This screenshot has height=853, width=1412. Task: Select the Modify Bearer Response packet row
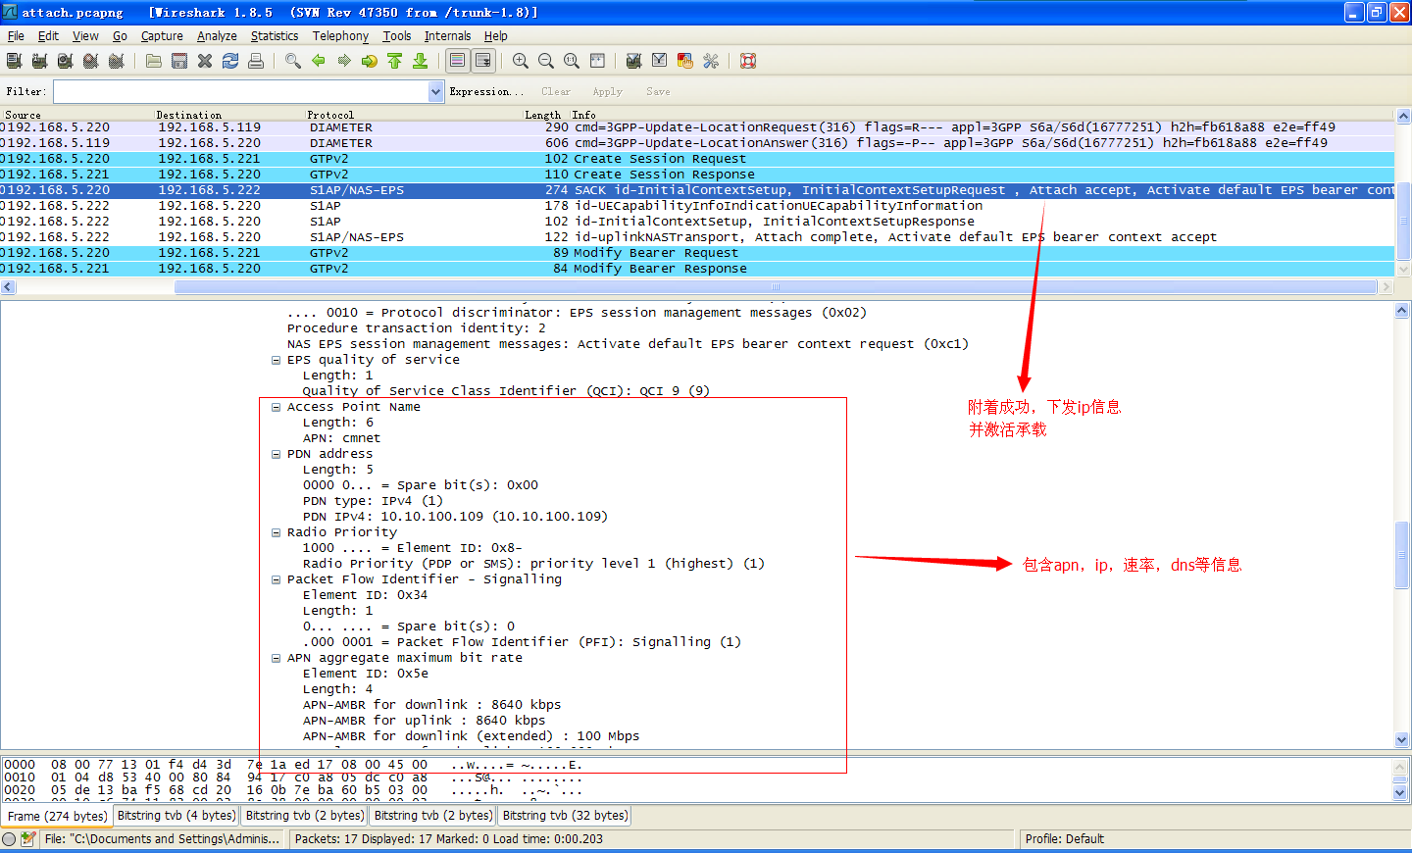pos(697,269)
